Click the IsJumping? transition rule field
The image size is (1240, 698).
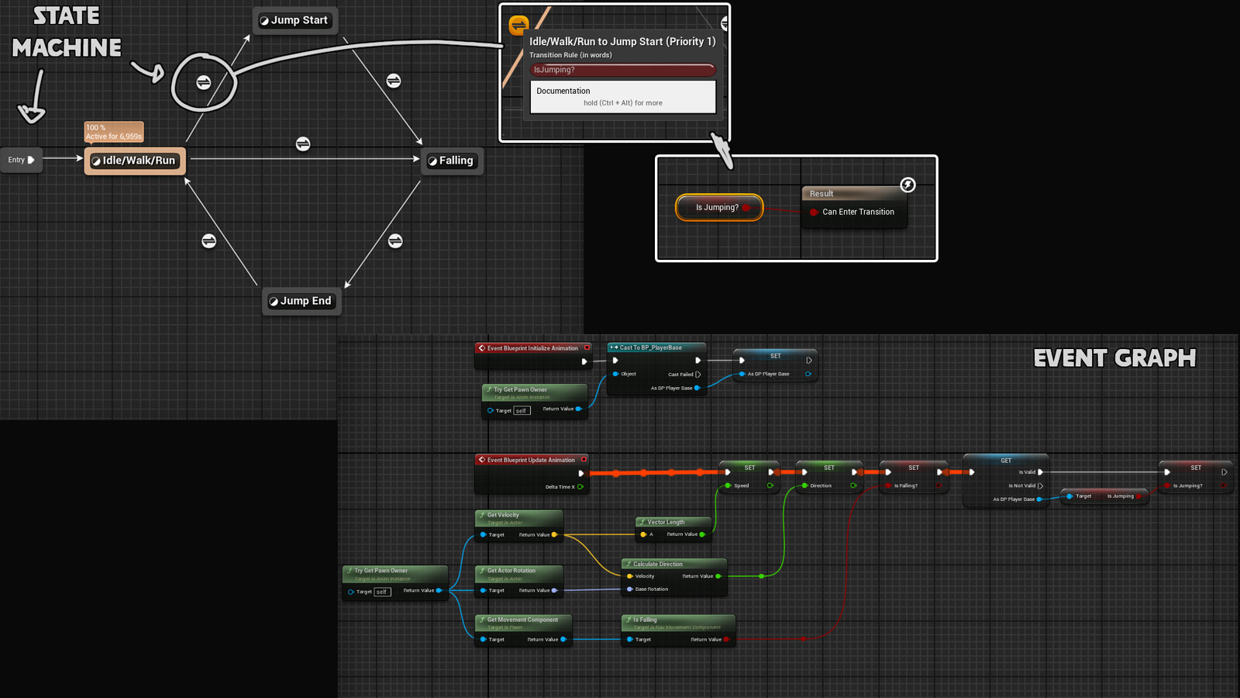622,70
